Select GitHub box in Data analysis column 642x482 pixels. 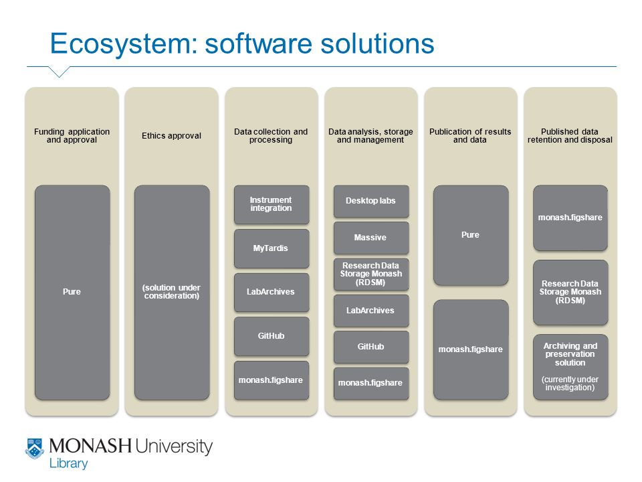(371, 347)
